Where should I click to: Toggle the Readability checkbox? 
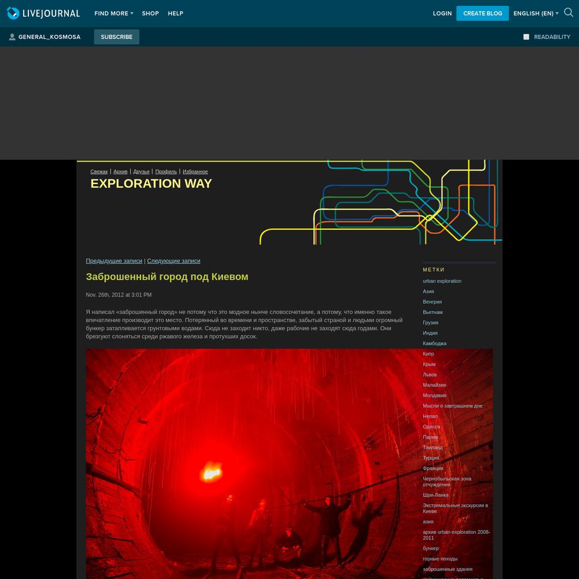[x=526, y=37]
